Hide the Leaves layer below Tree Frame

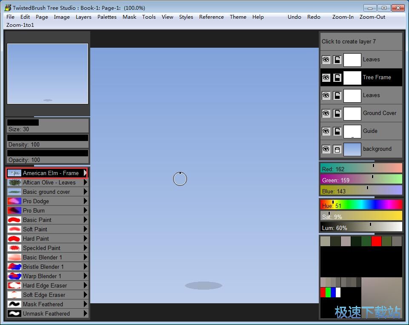pyautogui.click(x=326, y=95)
